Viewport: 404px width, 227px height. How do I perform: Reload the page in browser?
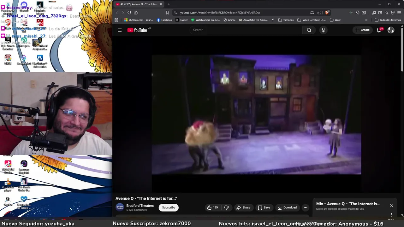[x=129, y=13]
